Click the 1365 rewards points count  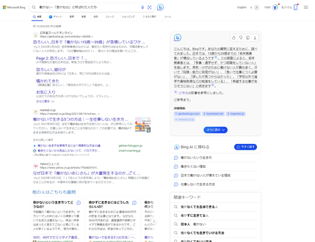tap(267, 8)
